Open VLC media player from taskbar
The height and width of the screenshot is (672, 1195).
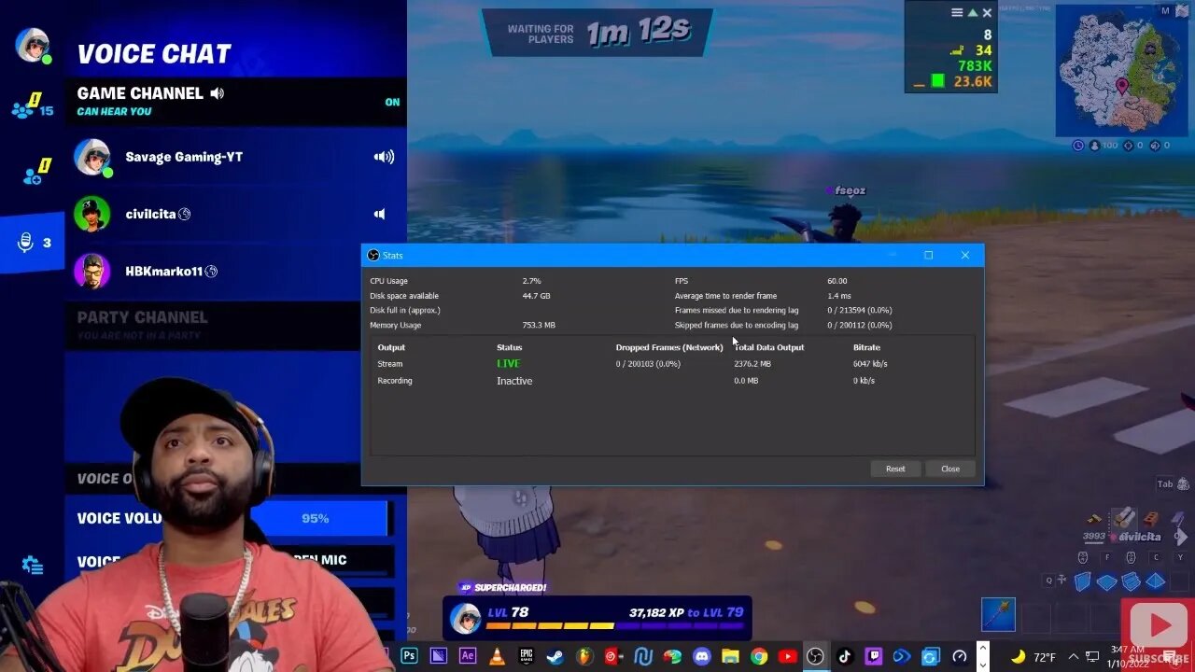(x=498, y=656)
